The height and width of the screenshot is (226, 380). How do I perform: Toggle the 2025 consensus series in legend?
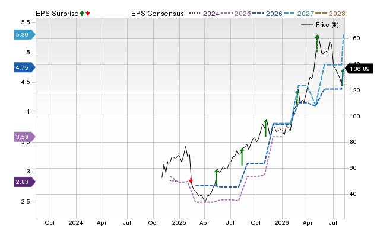236,14
